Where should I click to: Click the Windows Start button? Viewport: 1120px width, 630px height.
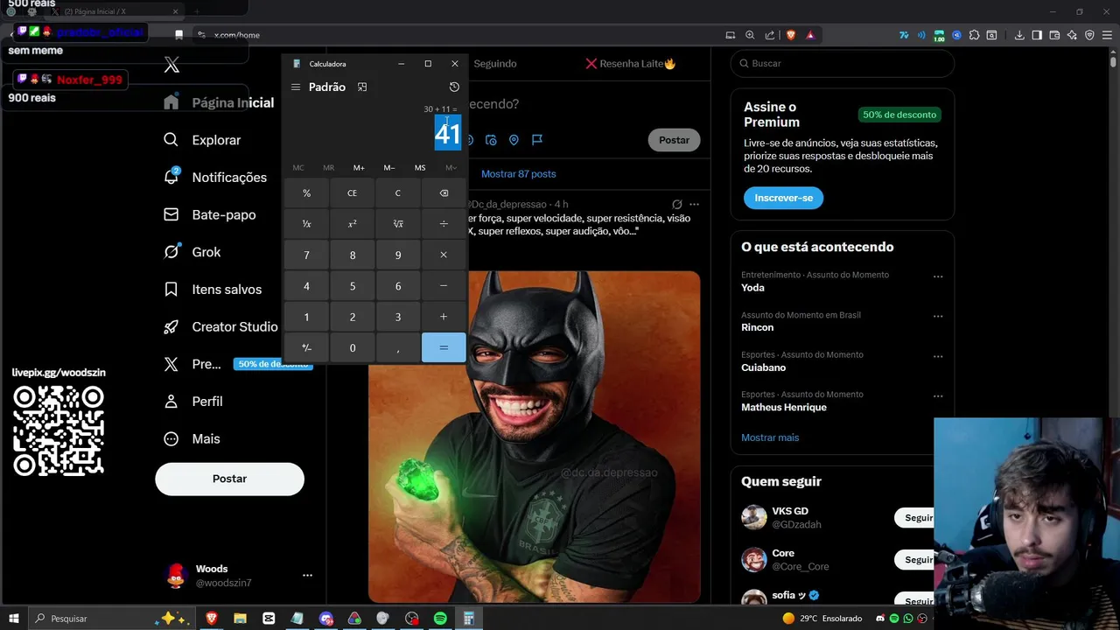click(14, 619)
